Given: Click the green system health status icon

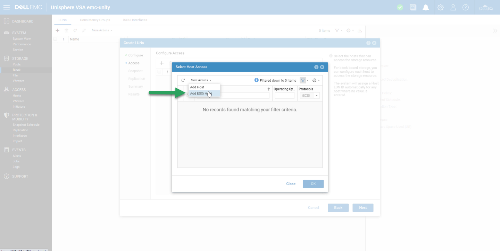Looking at the screenshot, I should (x=400, y=7).
